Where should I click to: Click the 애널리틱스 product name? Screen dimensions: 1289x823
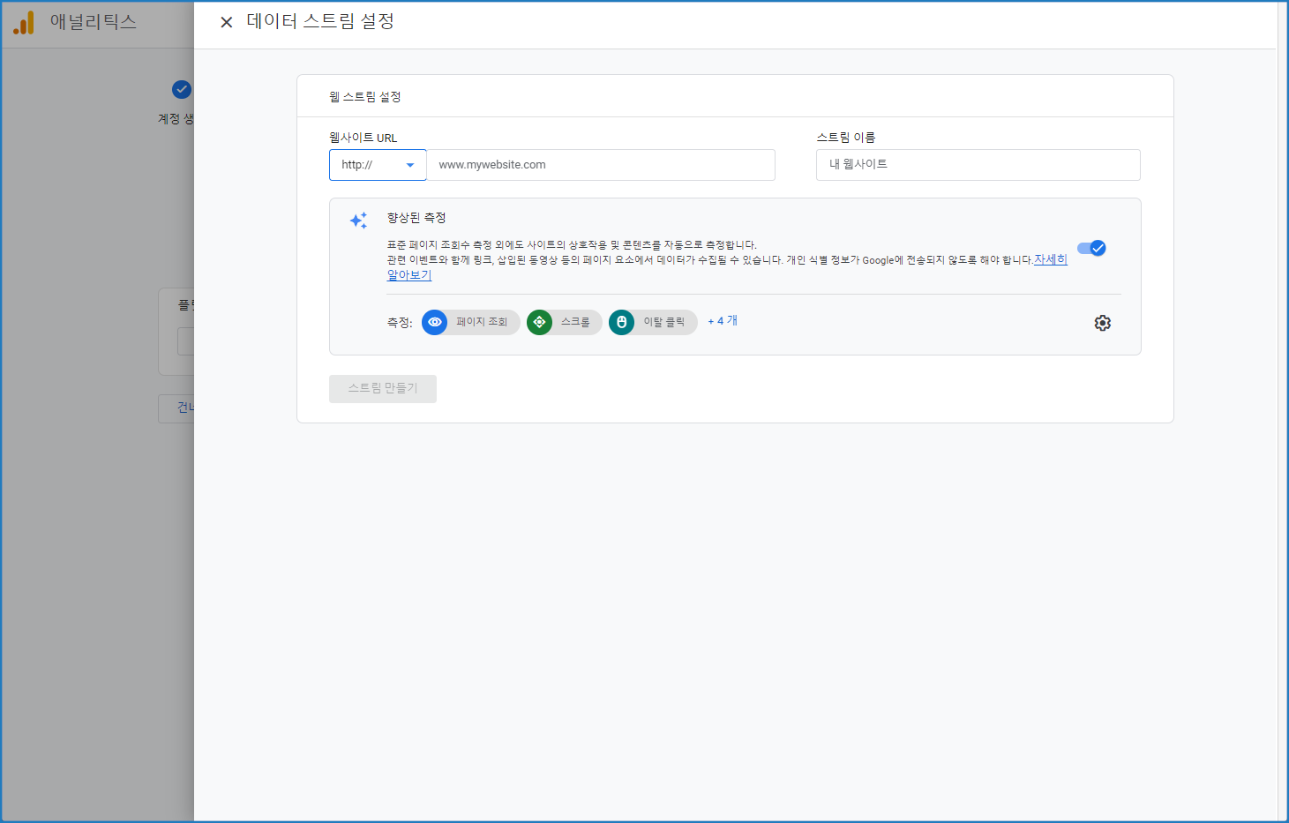93,22
